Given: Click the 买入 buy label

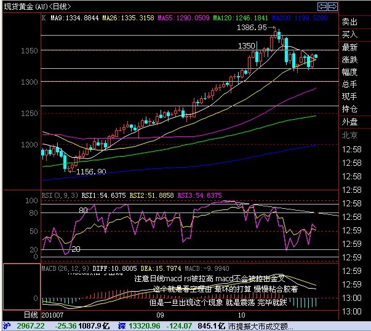Looking at the screenshot, I should [349, 34].
